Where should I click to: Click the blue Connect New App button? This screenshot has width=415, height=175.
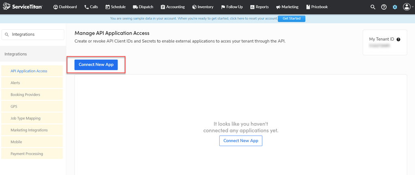pyautogui.click(x=96, y=65)
